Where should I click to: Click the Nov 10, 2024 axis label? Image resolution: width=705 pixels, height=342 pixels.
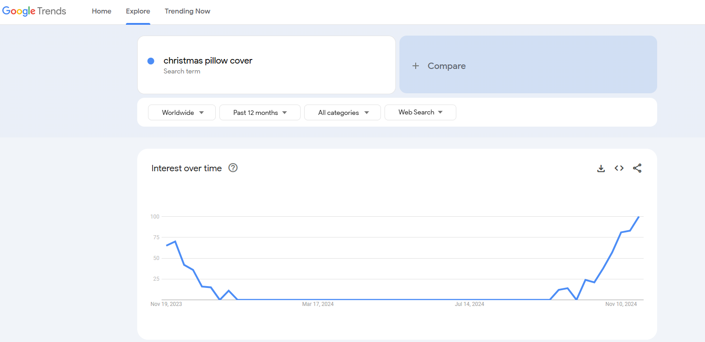pos(621,304)
